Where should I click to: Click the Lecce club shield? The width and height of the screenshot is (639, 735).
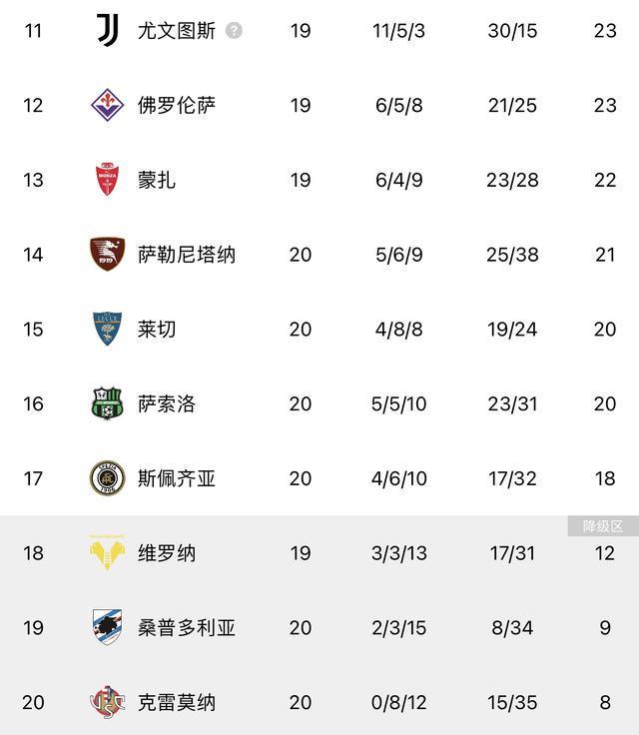tap(107, 330)
